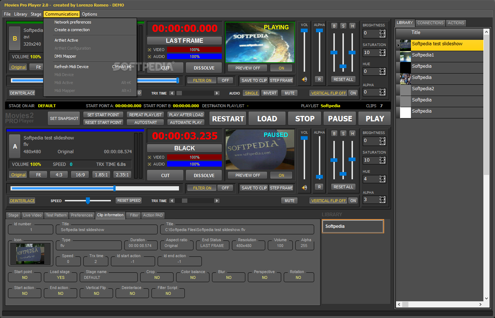The height and width of the screenshot is (318, 495).
Task: Switch PREVIEW OFF on player A
Action: click(248, 175)
